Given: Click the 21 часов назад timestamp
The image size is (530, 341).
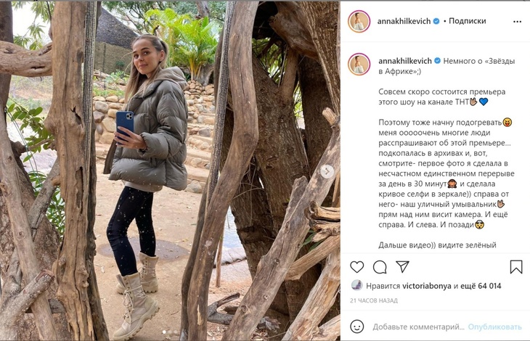Looking at the screenshot, I should point(374,300).
